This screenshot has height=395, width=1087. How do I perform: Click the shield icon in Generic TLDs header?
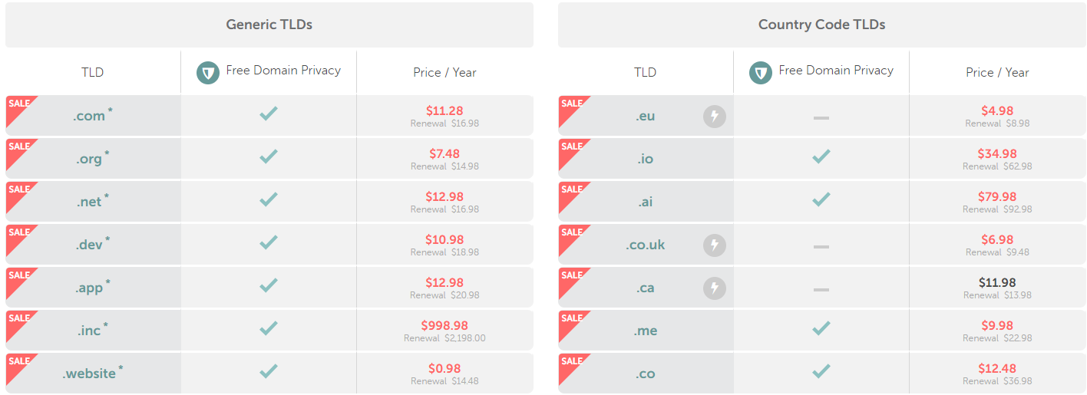[208, 73]
